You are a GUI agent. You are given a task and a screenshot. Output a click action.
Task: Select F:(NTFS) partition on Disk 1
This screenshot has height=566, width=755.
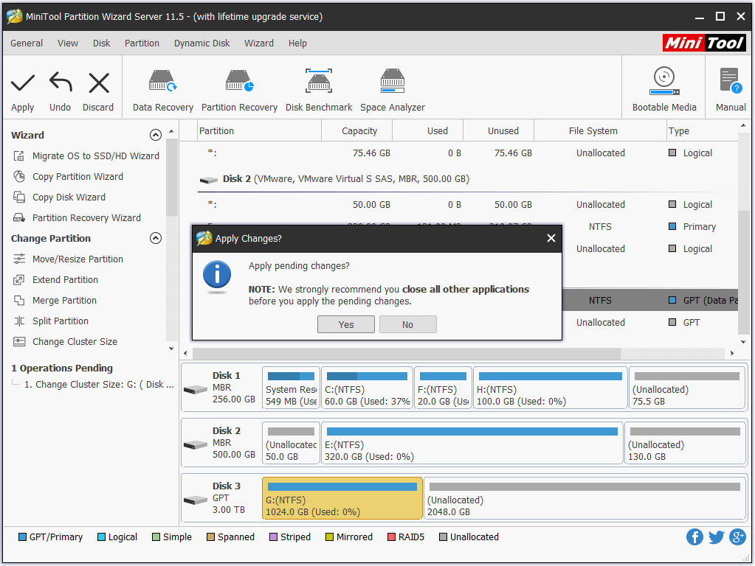(x=443, y=388)
